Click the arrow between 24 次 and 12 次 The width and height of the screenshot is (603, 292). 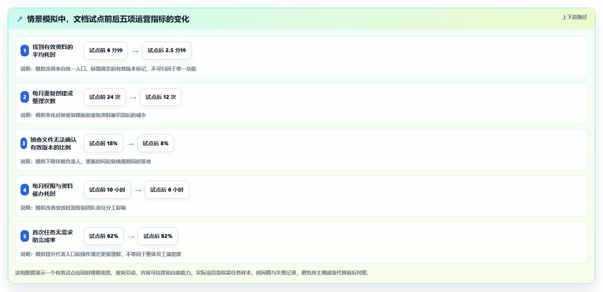click(133, 97)
